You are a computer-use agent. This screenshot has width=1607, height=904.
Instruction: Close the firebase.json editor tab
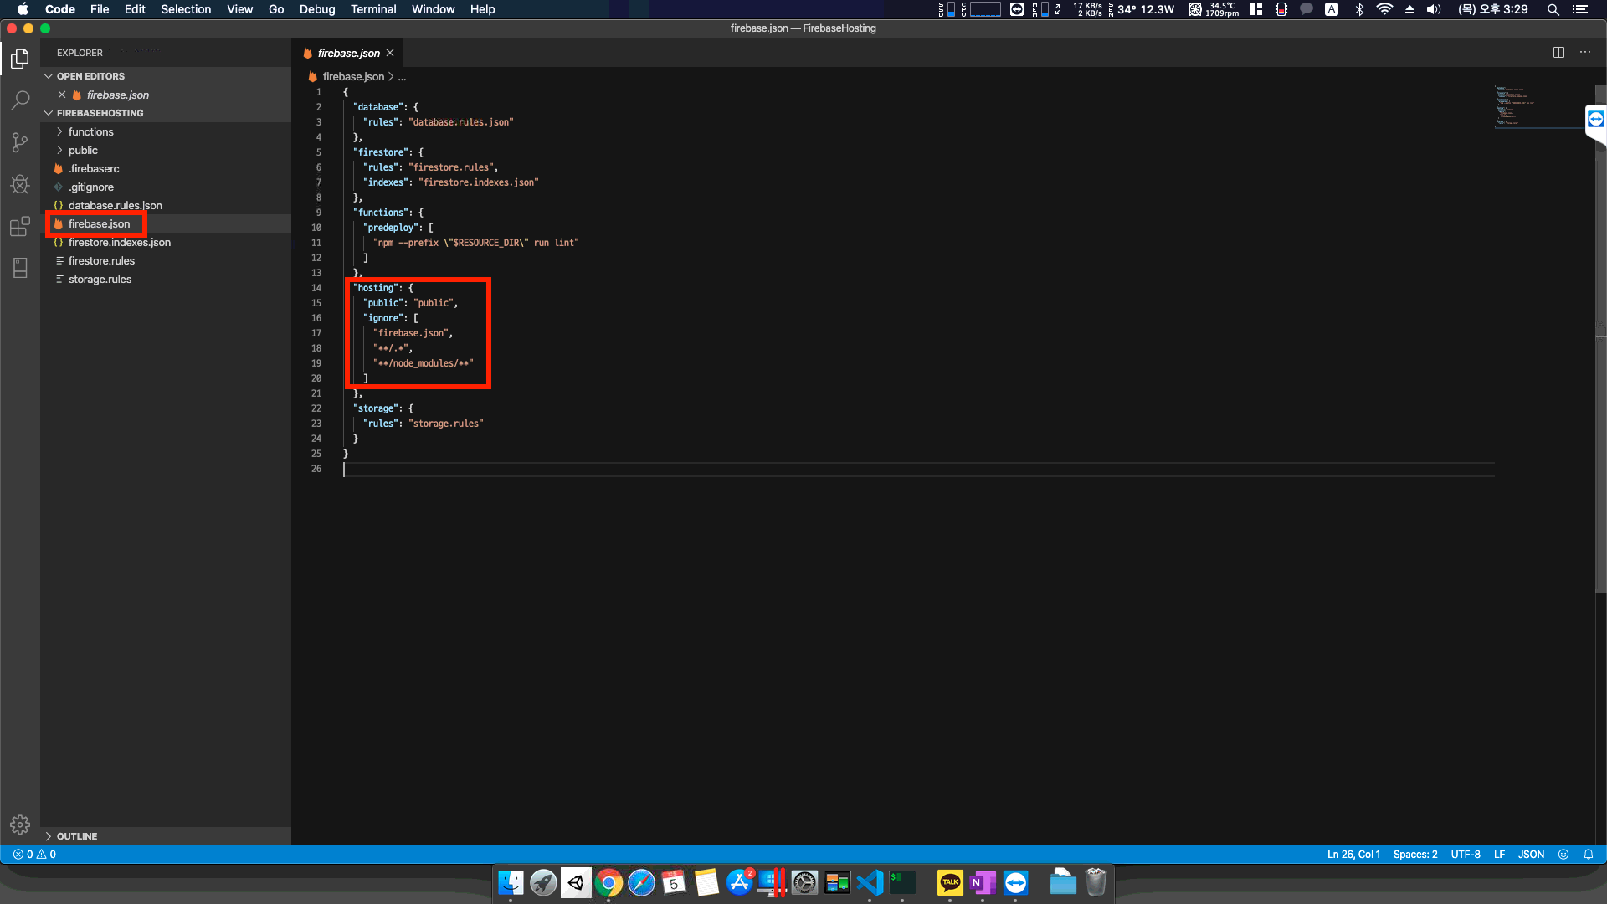click(x=390, y=53)
